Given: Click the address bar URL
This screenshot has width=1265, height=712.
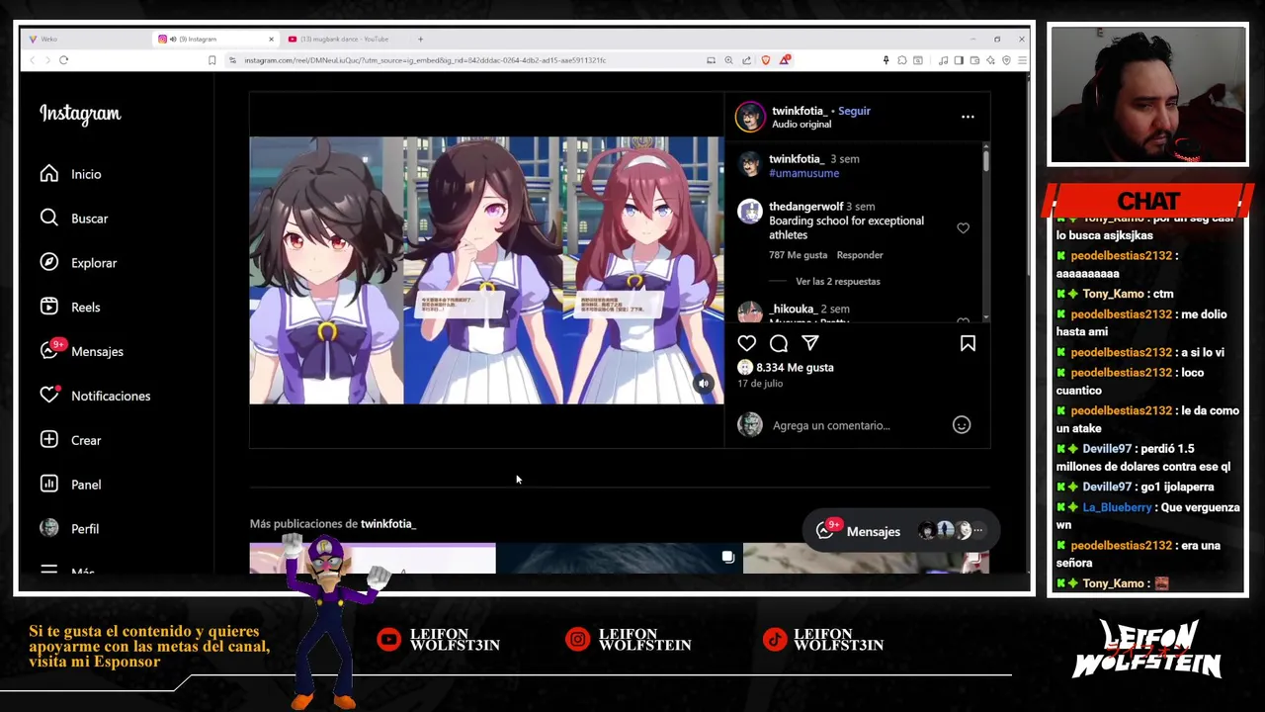Looking at the screenshot, I should point(425,60).
